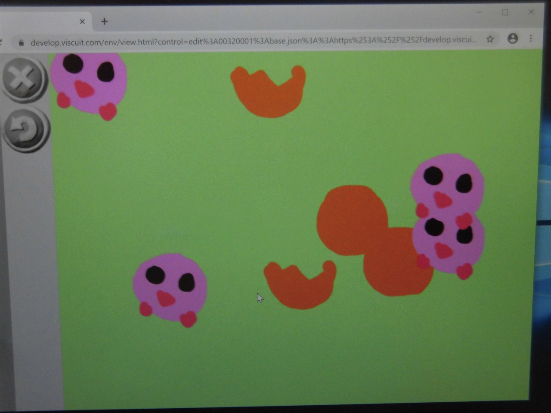Screen dimensions: 551x413
Task: Click the lower pink face in stacked pair
Action: click(x=449, y=246)
